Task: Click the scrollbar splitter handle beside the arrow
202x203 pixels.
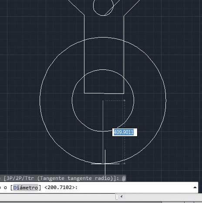Action: pos(117,197)
